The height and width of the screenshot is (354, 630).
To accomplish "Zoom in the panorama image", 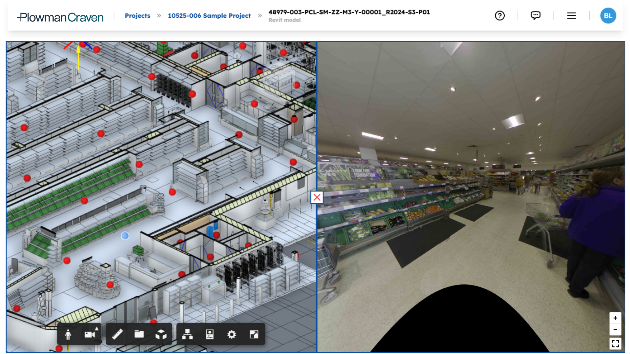I will tap(615, 318).
